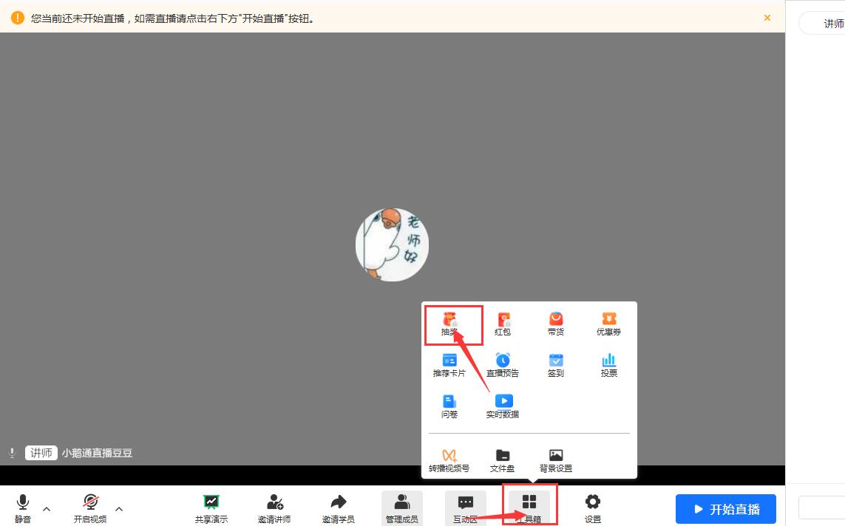845x526 pixels.
Task: Click the 优惠券 coupon icon
Action: [x=608, y=324]
